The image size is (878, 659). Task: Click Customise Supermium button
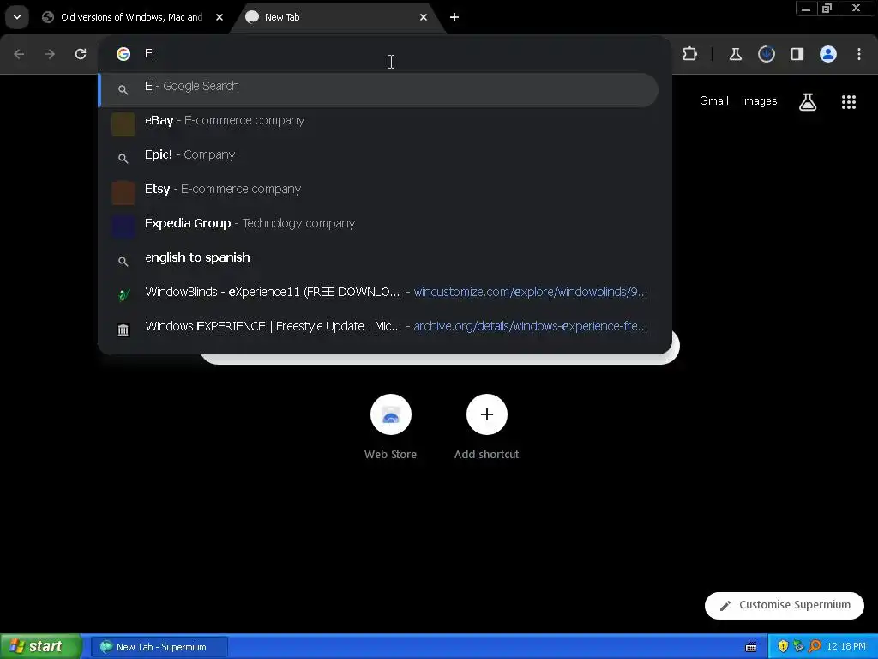click(784, 605)
